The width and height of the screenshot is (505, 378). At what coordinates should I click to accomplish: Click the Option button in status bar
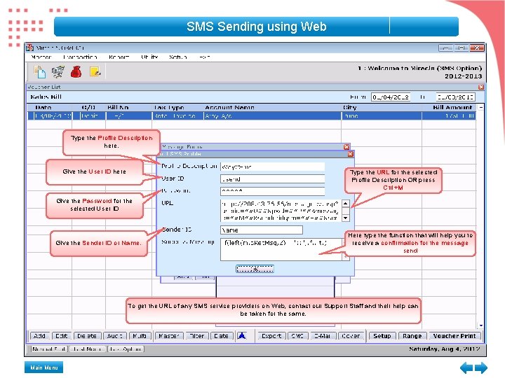point(126,349)
